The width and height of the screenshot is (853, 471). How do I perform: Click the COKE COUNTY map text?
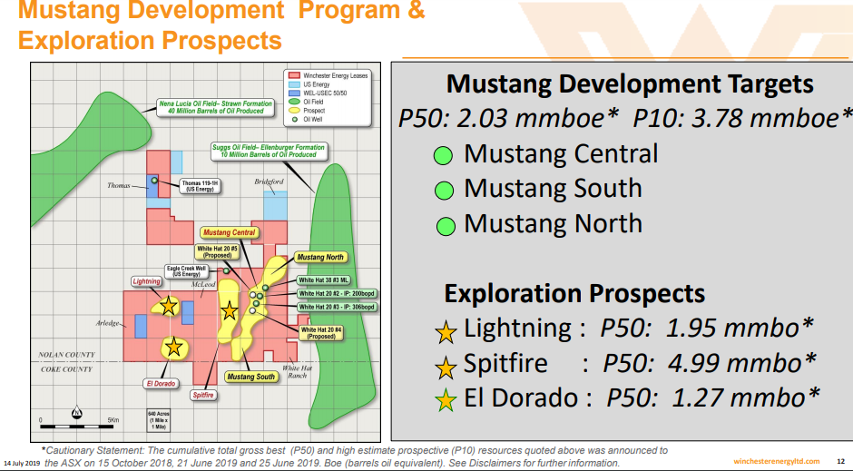66,369
